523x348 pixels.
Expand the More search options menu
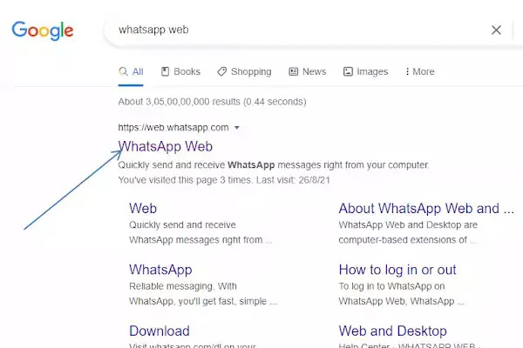click(x=419, y=71)
